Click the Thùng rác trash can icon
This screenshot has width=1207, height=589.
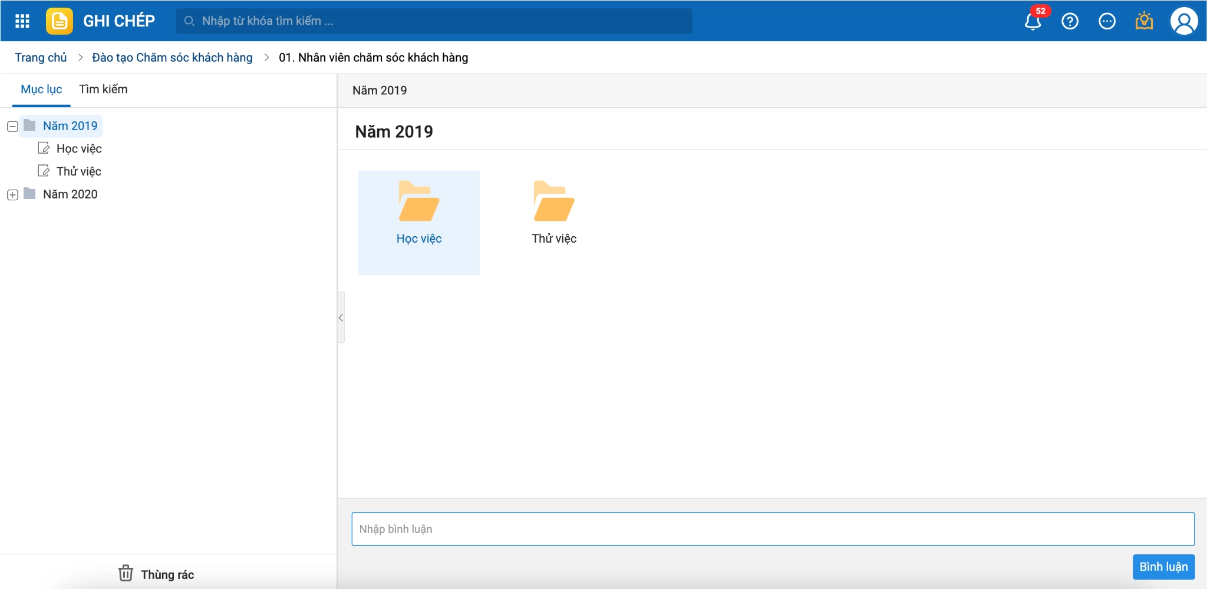click(x=126, y=573)
